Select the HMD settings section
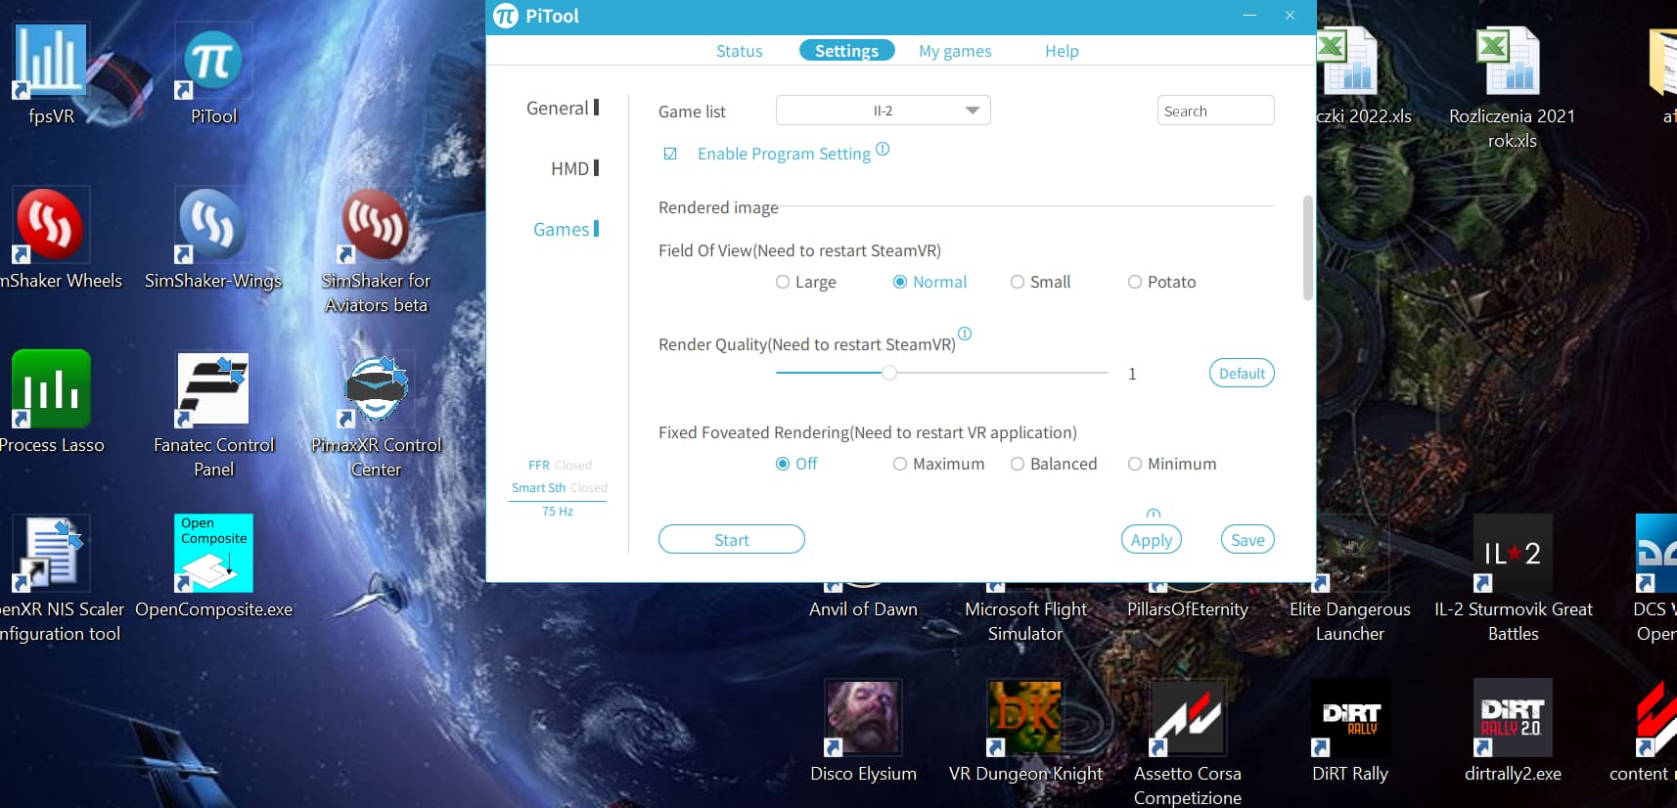The image size is (1677, 808). [x=570, y=168]
